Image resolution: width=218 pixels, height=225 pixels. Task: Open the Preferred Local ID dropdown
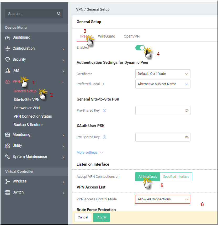coord(163,84)
